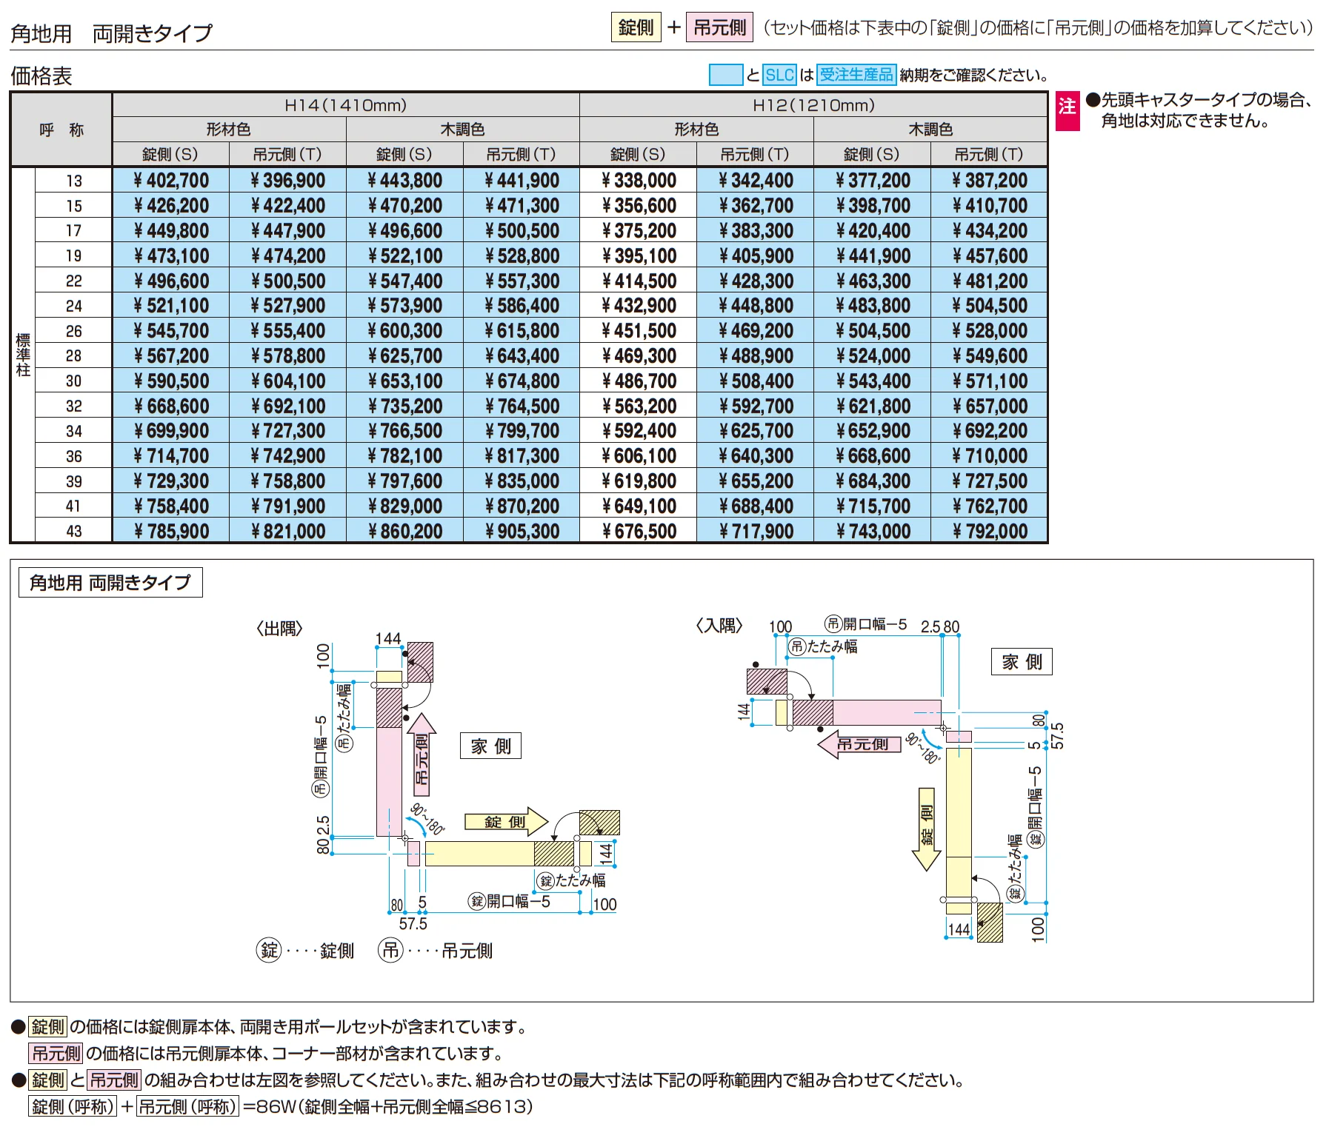Select the row label 43
The height and width of the screenshot is (1144, 1329).
(x=73, y=532)
